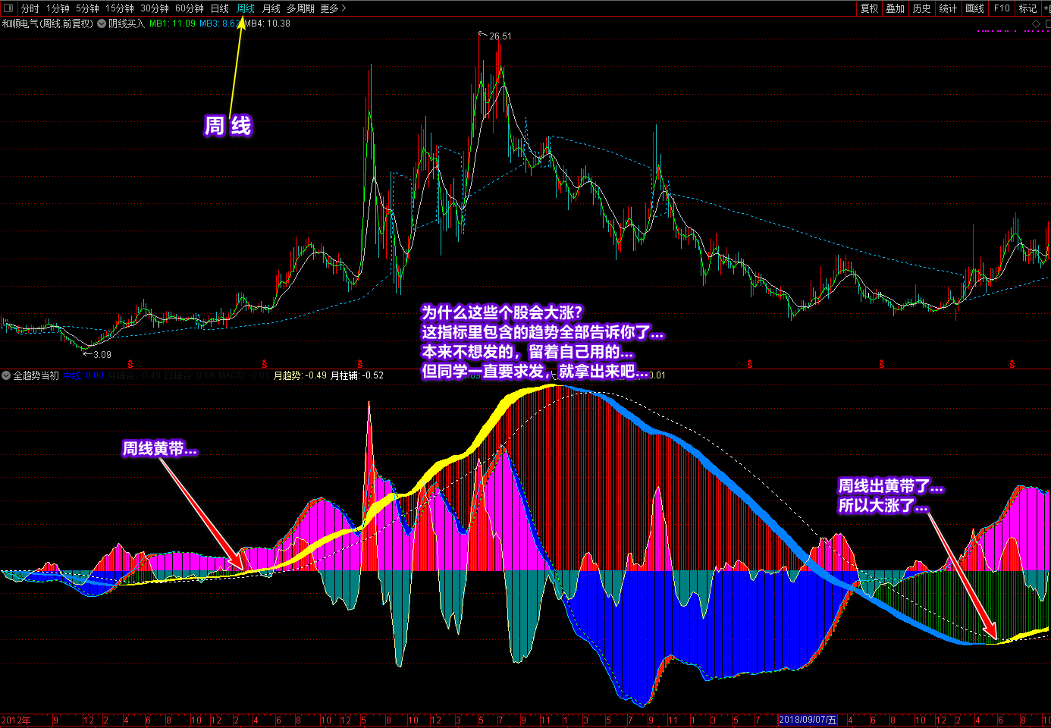Click the 统计 statistics button
The width and height of the screenshot is (1051, 728).
[948, 8]
